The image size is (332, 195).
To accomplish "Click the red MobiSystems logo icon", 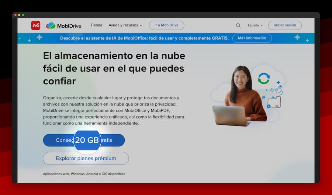I will click(x=35, y=25).
